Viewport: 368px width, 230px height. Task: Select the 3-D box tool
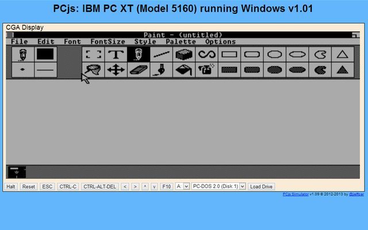(184, 54)
